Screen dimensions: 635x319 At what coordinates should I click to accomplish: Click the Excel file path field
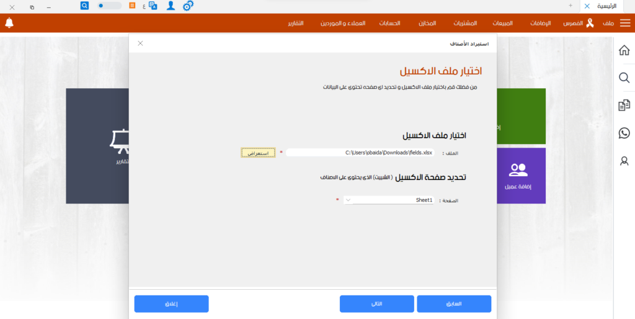point(360,153)
